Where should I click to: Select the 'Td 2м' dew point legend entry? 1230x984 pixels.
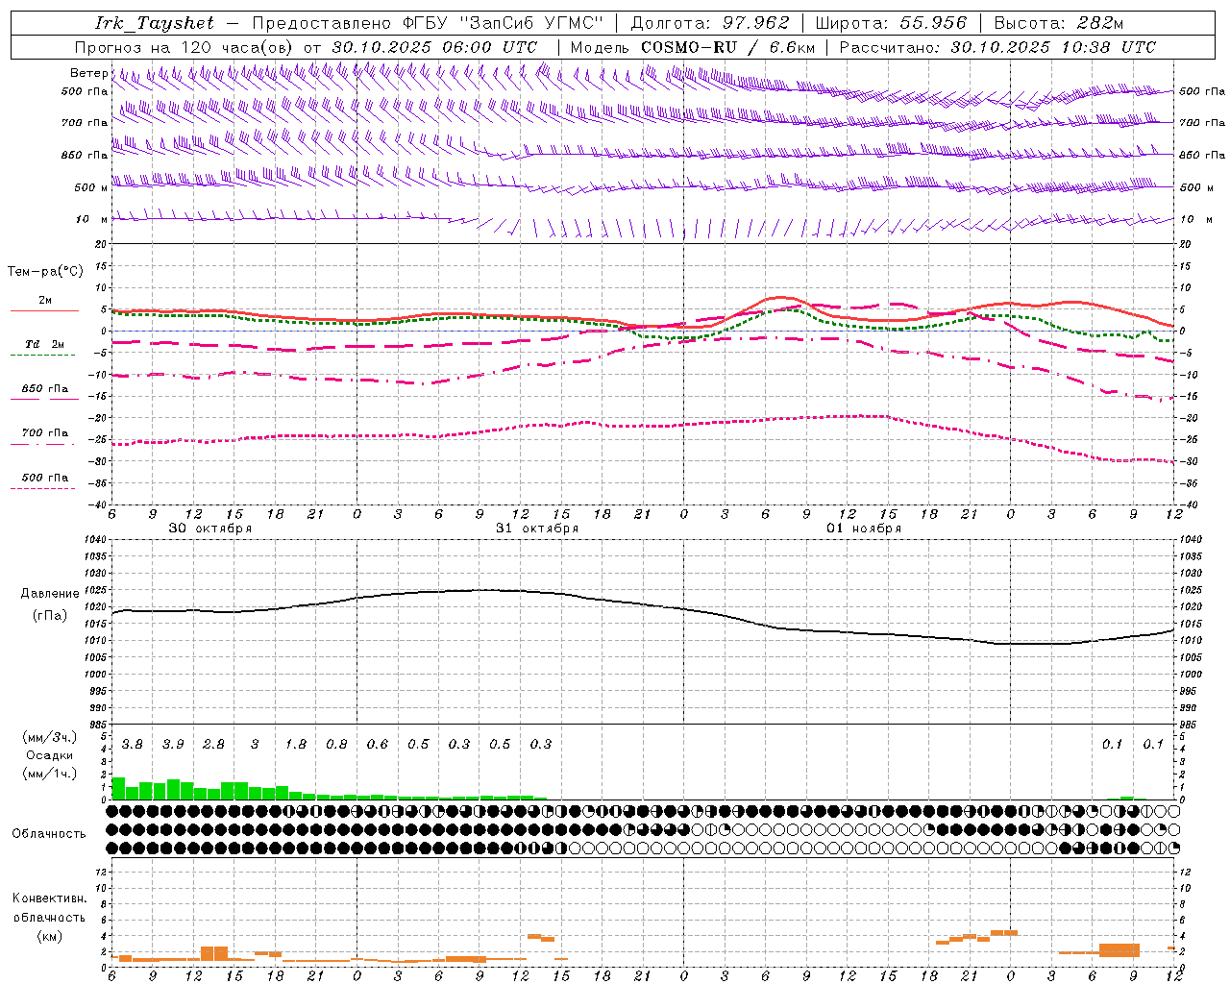point(45,344)
